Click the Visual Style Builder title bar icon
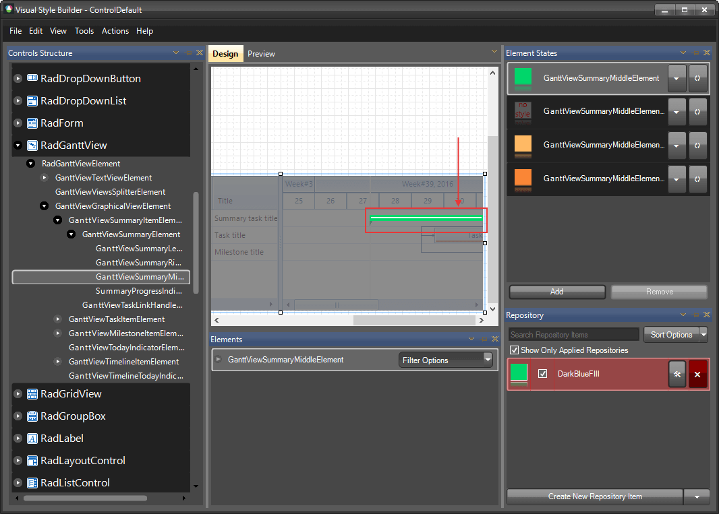 tap(8, 9)
